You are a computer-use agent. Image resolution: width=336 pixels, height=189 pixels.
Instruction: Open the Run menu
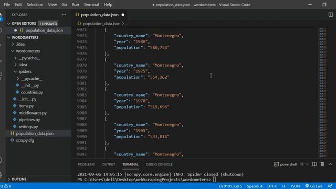(x=75, y=5)
